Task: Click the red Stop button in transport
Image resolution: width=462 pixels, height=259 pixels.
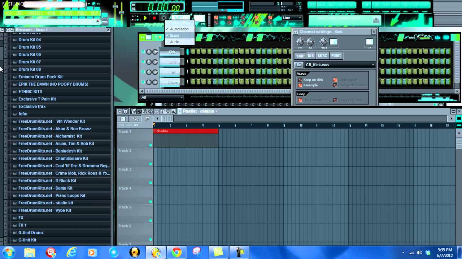Action: 154,18
